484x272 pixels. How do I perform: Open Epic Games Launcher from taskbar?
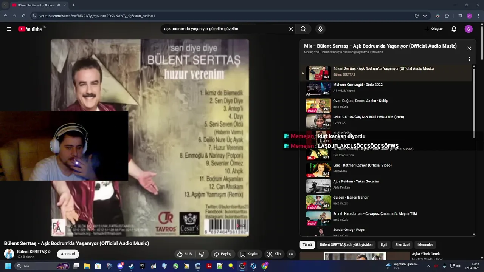click(142, 266)
